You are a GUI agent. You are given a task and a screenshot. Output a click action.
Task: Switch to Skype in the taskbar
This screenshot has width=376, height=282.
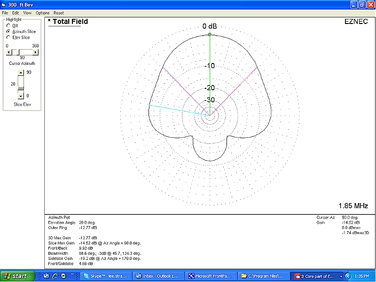tap(106, 276)
